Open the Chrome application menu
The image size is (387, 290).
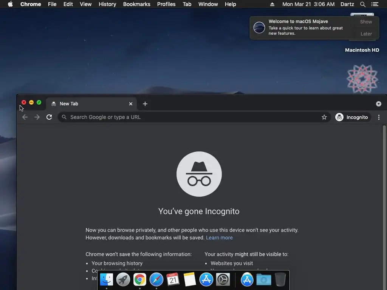point(31,4)
